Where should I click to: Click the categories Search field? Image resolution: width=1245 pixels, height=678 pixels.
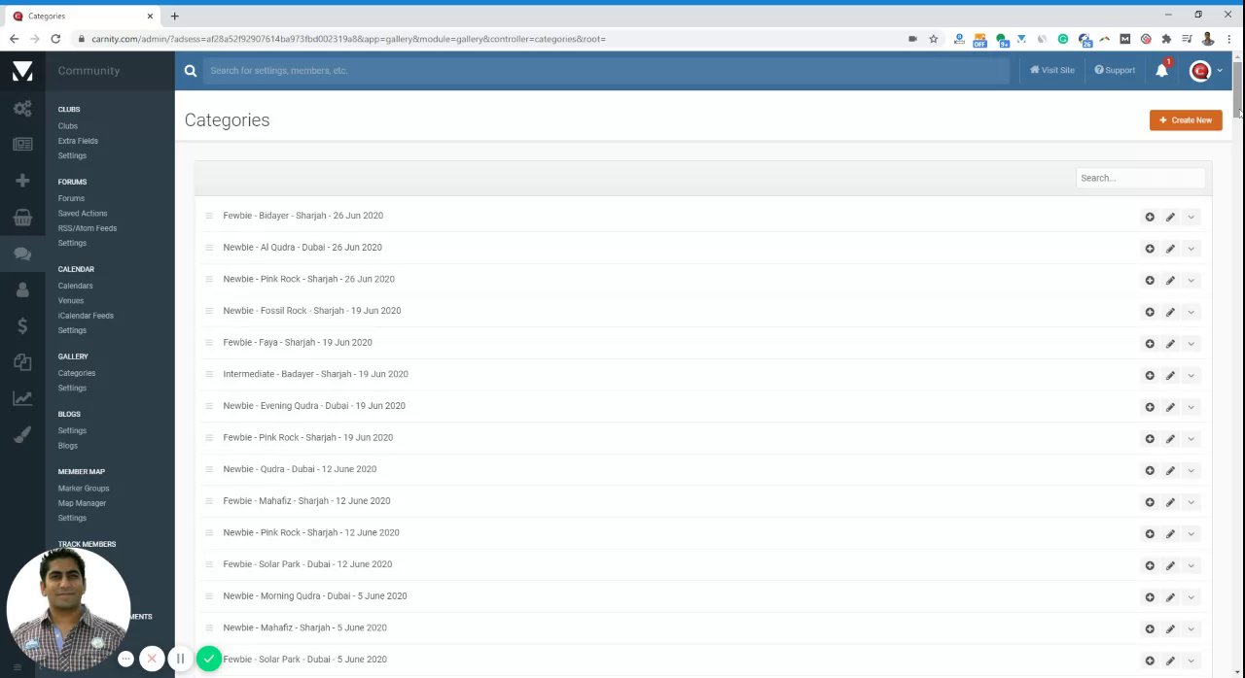(x=1140, y=178)
